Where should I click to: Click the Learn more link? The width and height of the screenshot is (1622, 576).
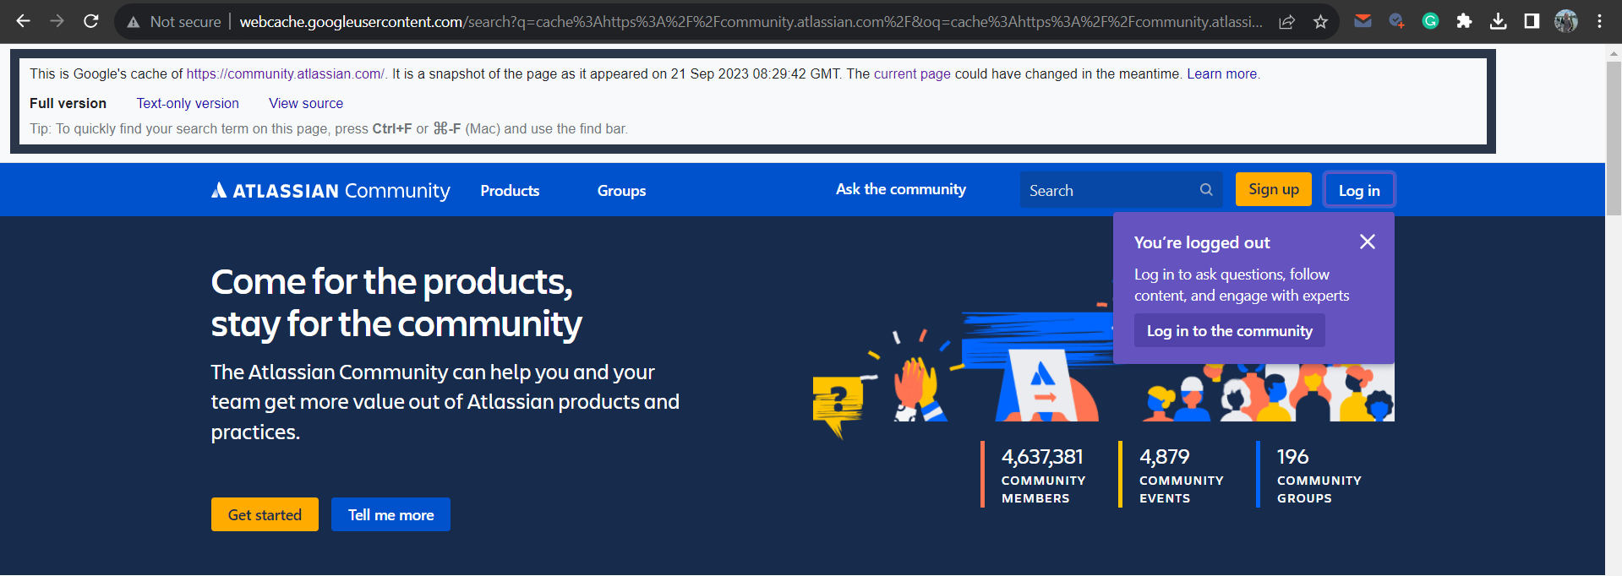[1221, 73]
